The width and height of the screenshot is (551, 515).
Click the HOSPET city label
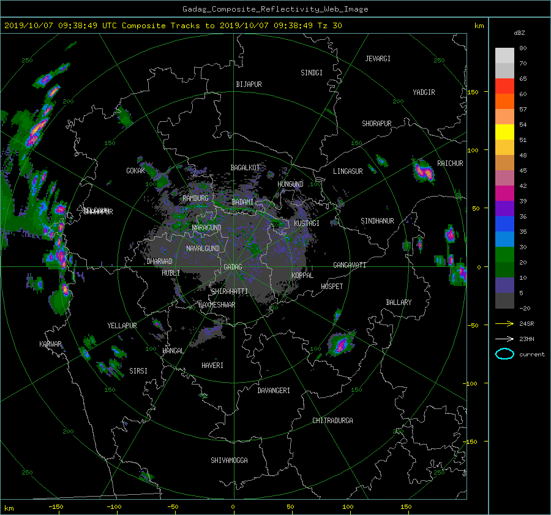pyautogui.click(x=332, y=287)
